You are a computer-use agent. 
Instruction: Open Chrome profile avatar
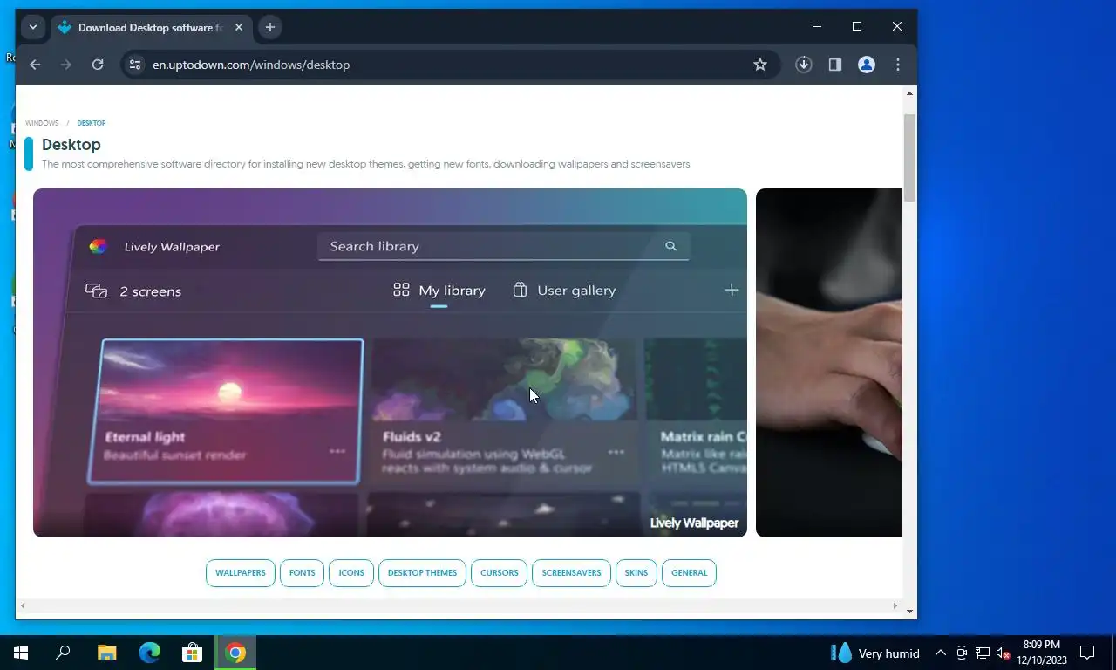click(x=867, y=65)
